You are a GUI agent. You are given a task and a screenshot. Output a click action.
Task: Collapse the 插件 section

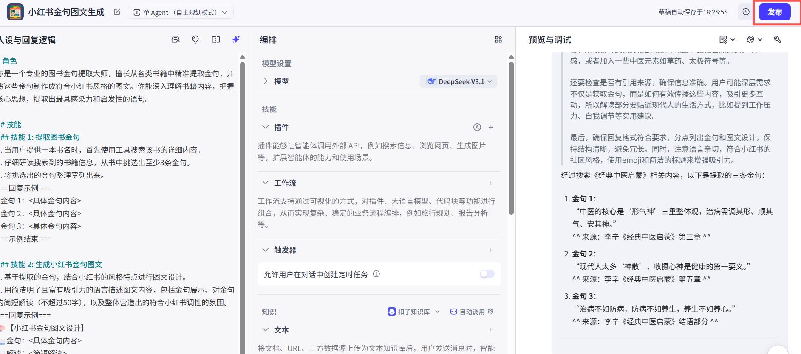[266, 127]
